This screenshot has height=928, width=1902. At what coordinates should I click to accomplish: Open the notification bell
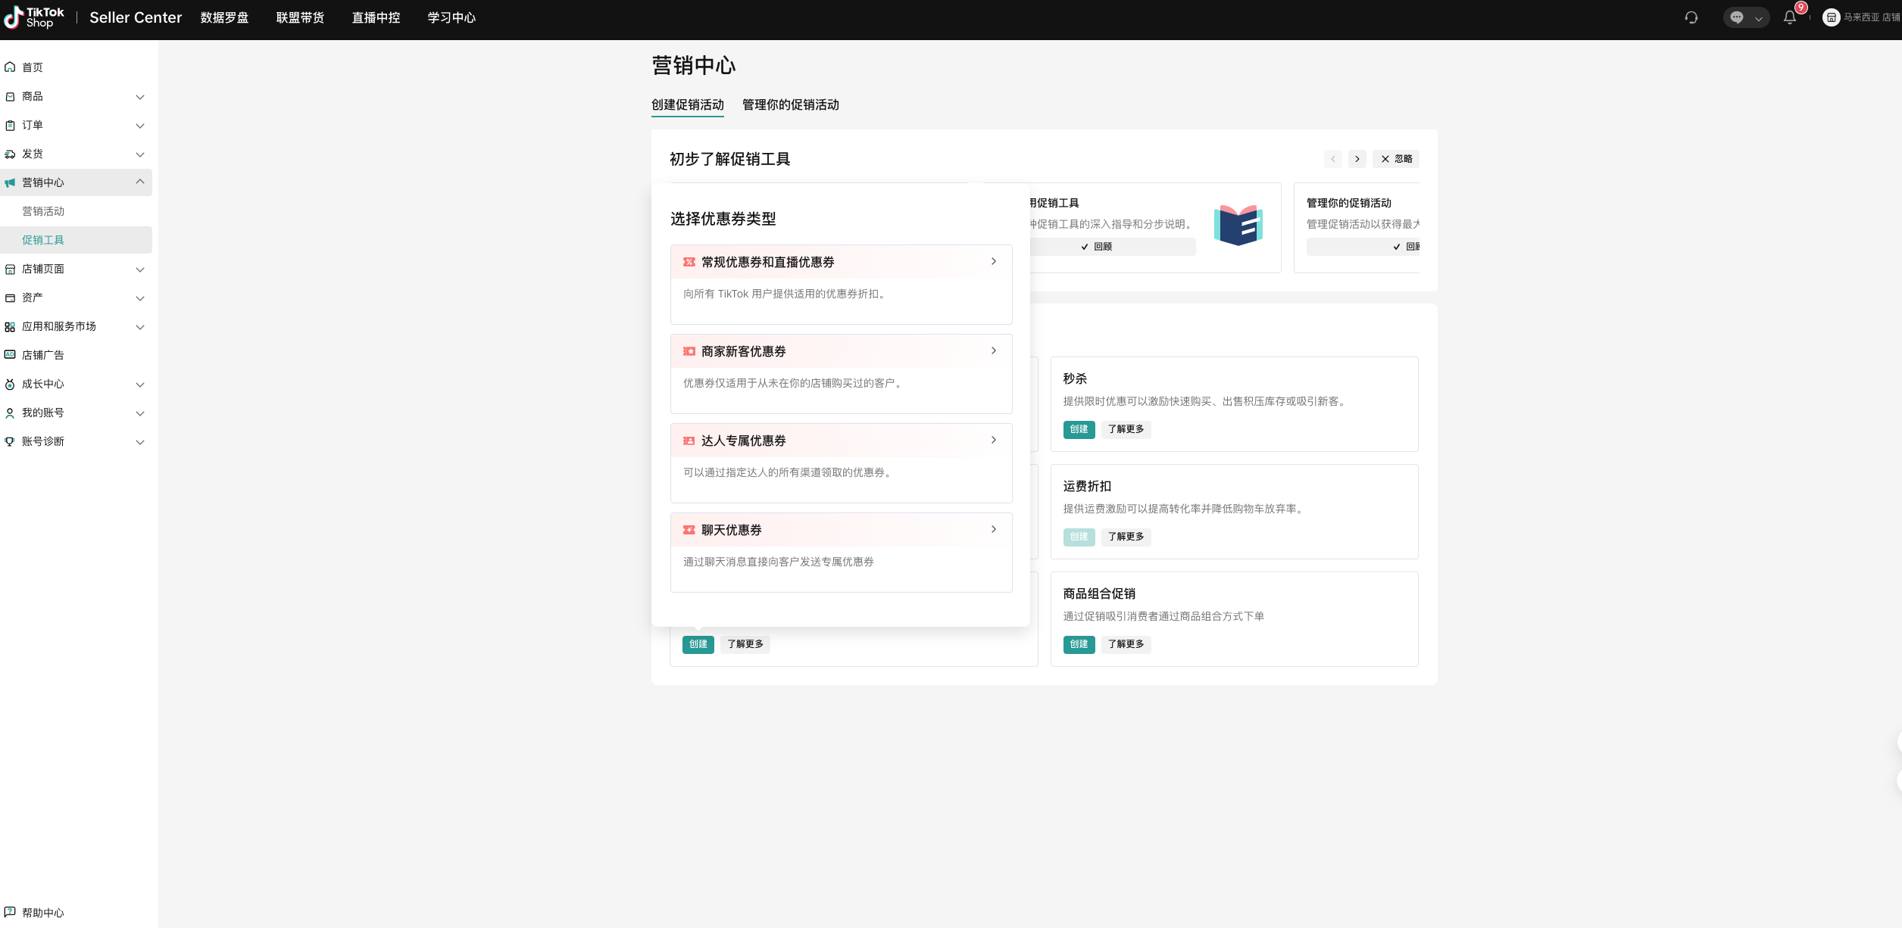pyautogui.click(x=1790, y=17)
